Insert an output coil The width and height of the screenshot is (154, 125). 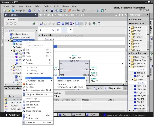coord(53,30)
